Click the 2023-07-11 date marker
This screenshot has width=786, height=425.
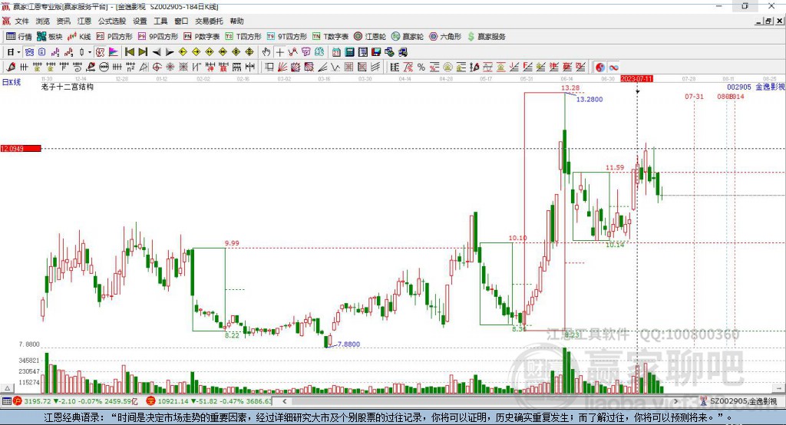coord(636,79)
